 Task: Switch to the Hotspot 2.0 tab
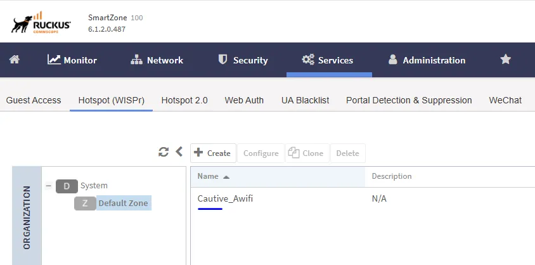tap(184, 100)
